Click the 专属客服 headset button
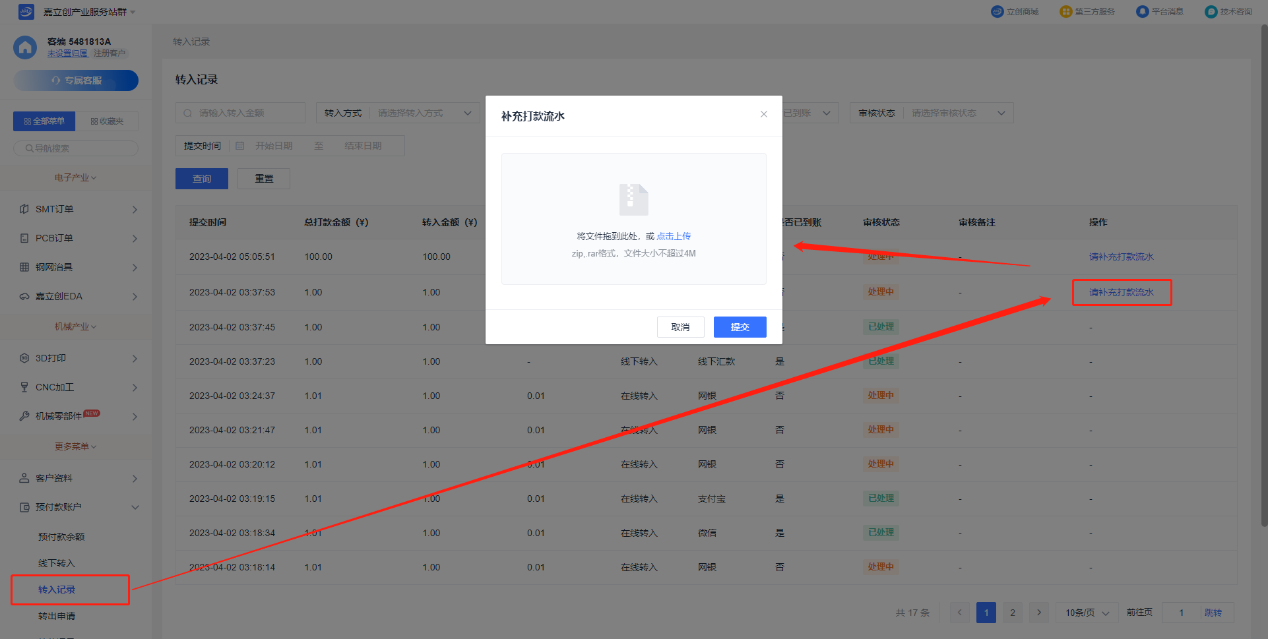Image resolution: width=1268 pixels, height=639 pixels. pyautogui.click(x=76, y=80)
